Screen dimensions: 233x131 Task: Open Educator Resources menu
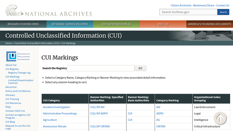click(116, 24)
